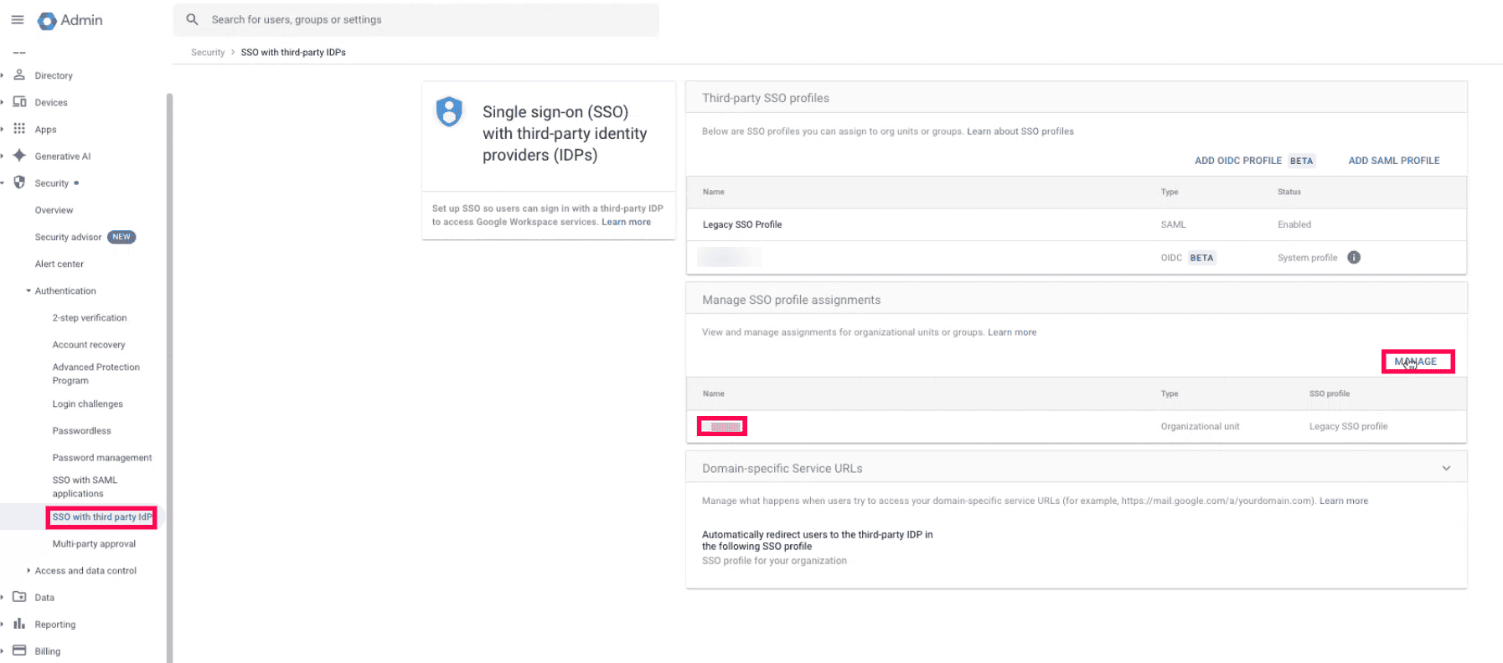The width and height of the screenshot is (1503, 663).
Task: Click the Billing card icon
Action: [19, 650]
